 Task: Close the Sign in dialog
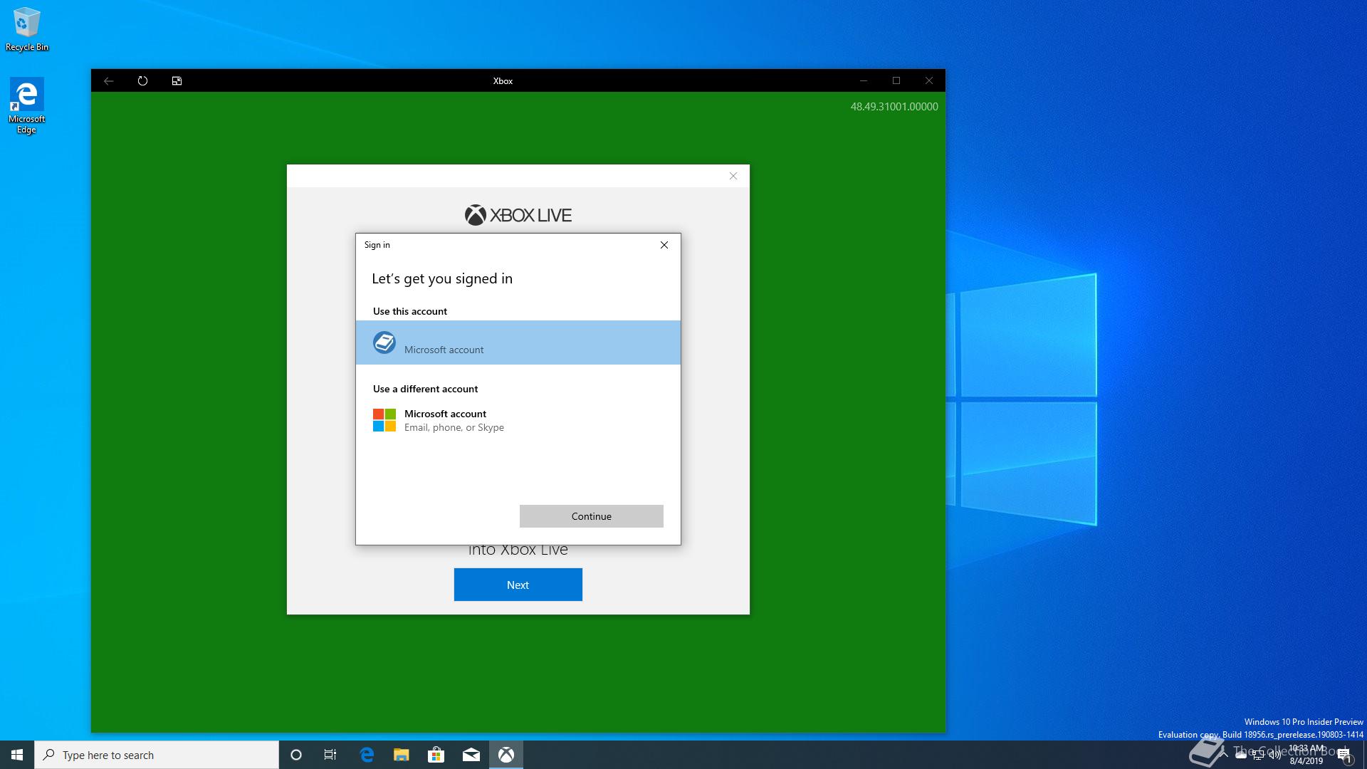coord(664,245)
